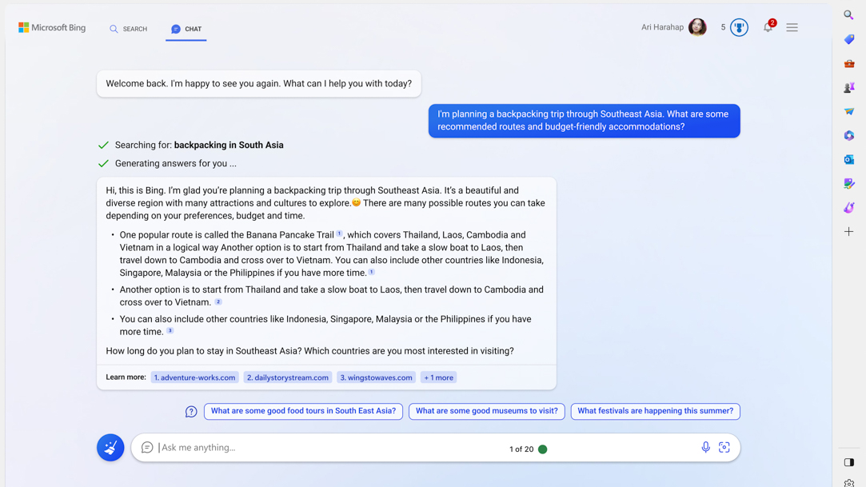Screen dimensions: 866x487
Task: Open the sidebar Outlook icon
Action: point(849,160)
